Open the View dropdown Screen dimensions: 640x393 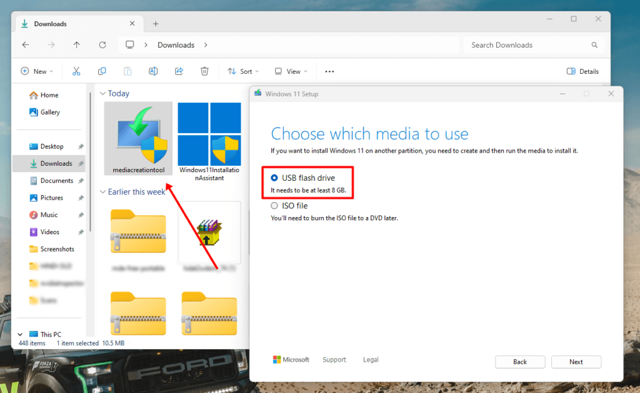291,71
